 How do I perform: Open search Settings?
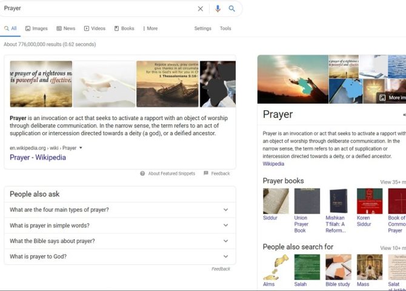click(x=202, y=28)
